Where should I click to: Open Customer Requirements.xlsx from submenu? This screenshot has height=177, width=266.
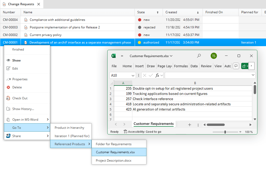[x=115, y=152]
